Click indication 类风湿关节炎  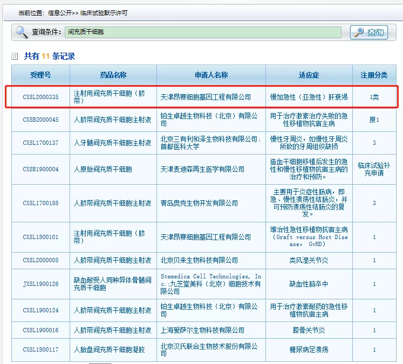309,261
